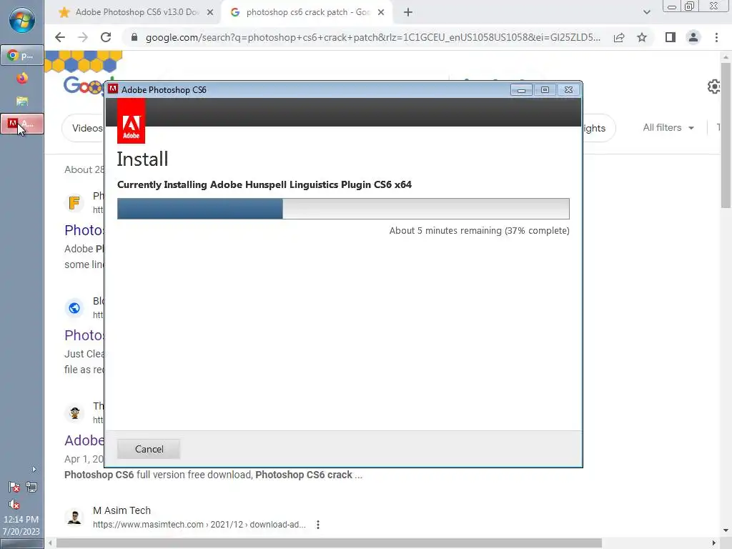Screen dimensions: 732x549
Task: Click the horizontal scrollbar left arrow
Action: pyautogui.click(x=50, y=543)
